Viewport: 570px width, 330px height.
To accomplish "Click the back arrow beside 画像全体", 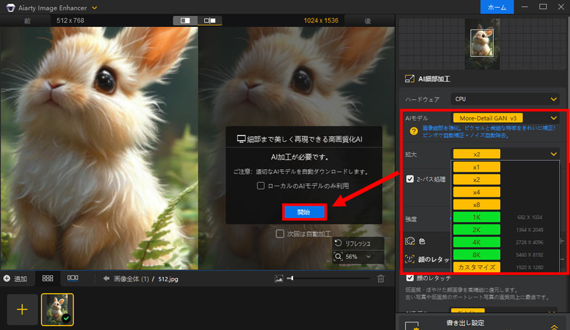I will tap(106, 279).
